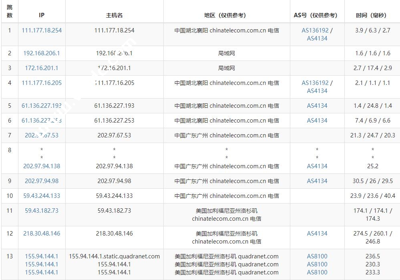Open first 155.94.144.1 link in hop 13

click(x=42, y=256)
